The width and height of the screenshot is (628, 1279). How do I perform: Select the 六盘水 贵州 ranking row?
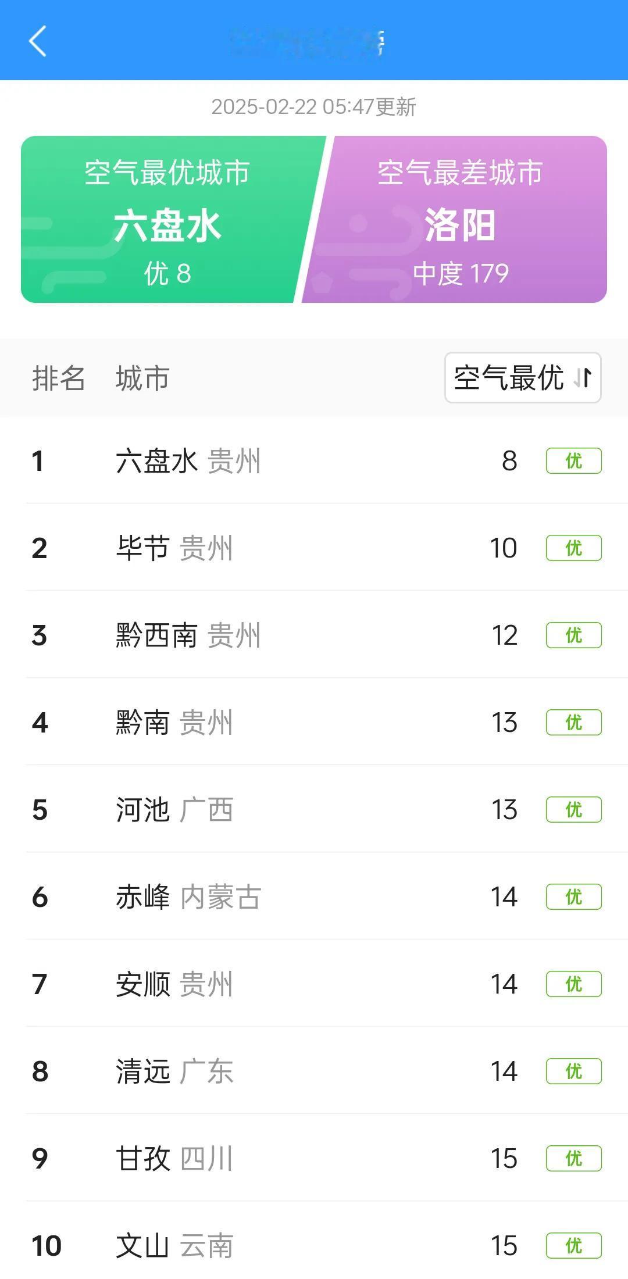(314, 460)
